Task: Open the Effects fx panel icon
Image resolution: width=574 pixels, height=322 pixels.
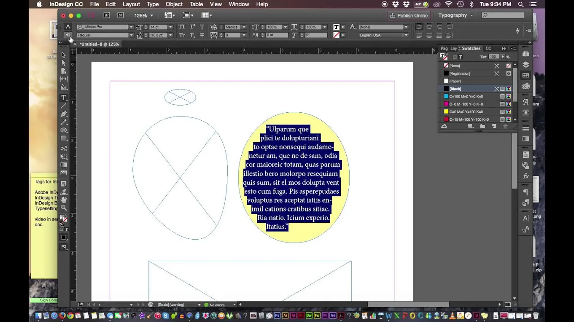Action: pos(526,177)
